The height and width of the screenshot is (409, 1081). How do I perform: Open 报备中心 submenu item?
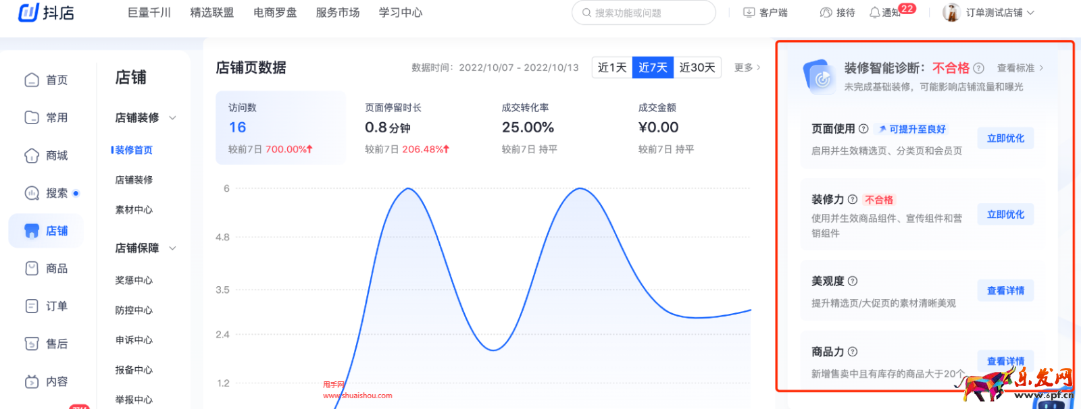pyautogui.click(x=134, y=370)
